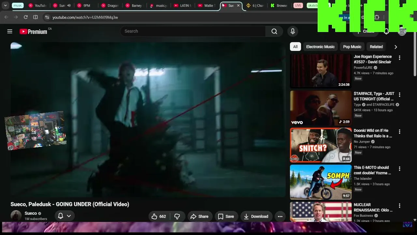417x235 pixels.
Task: Show more category chips with the arrow
Action: tap(395, 47)
